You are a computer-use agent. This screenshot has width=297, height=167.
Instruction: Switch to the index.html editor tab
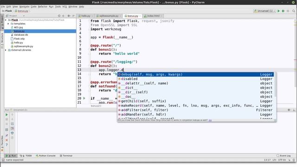tap(153, 16)
